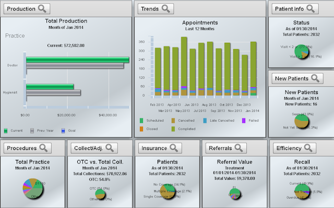Click the orange Closed legend swatch
The height and width of the screenshot is (208, 334).
pyautogui.click(x=141, y=129)
